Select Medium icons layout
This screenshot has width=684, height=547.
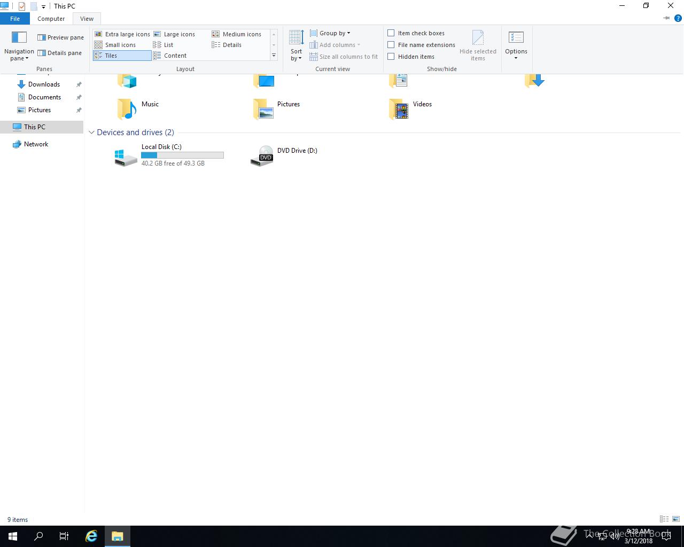(237, 34)
